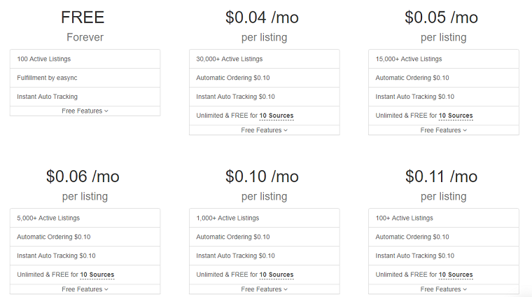Expand Free Features under $0.10 plan

(x=265, y=289)
